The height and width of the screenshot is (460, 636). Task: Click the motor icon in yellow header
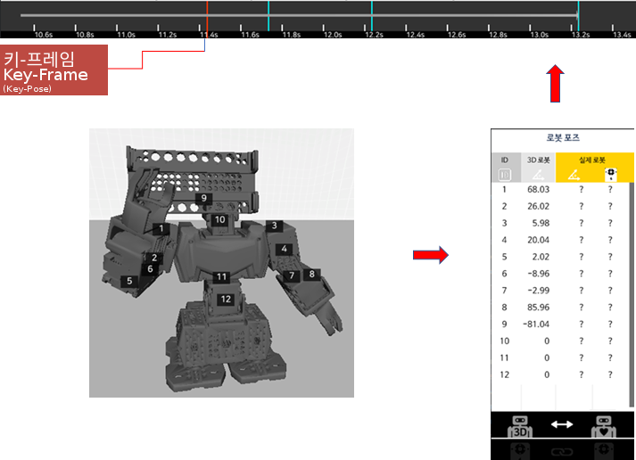click(611, 173)
